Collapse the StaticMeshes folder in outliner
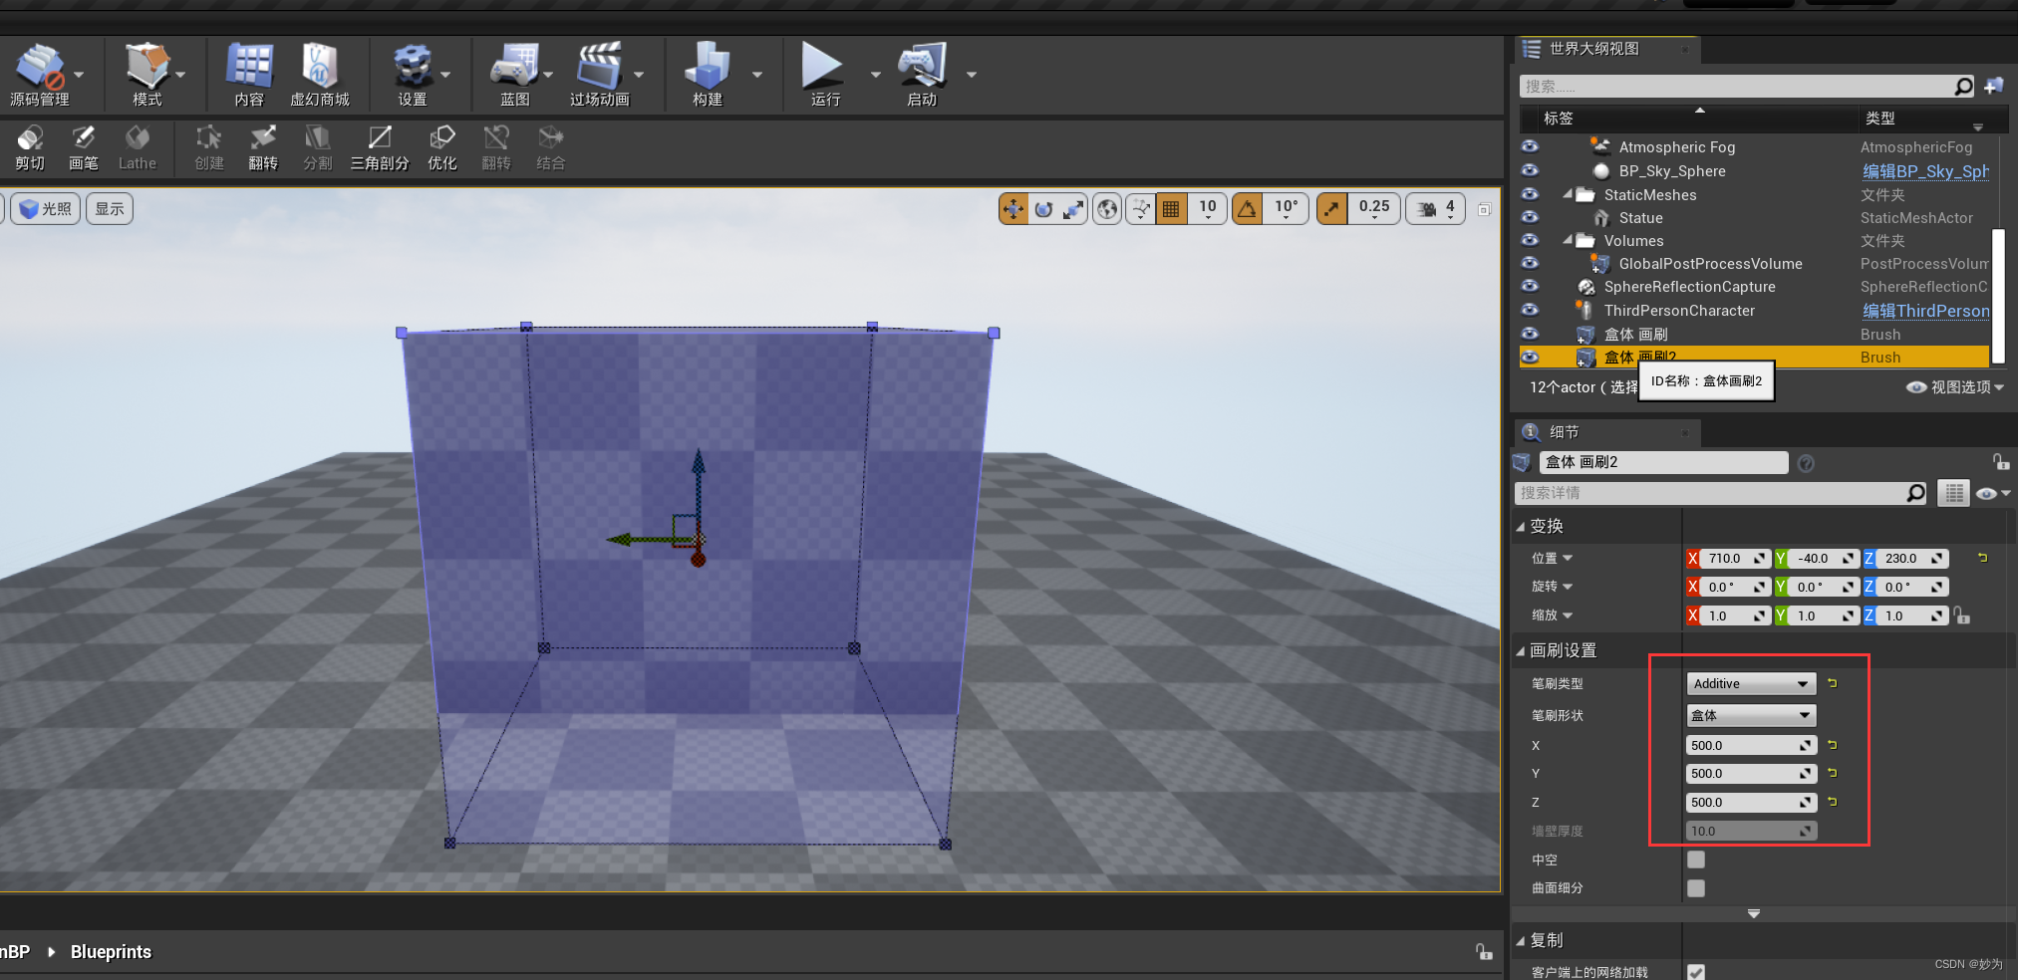Viewport: 2018px width, 980px height. coord(1568,194)
